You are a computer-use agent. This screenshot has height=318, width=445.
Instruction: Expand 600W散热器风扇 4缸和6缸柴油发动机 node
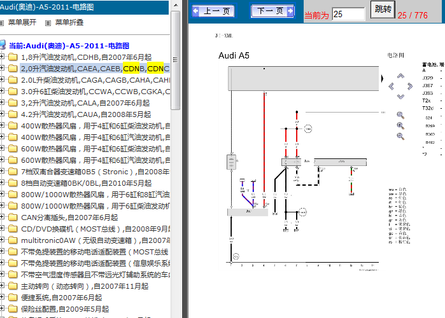(x=2, y=148)
